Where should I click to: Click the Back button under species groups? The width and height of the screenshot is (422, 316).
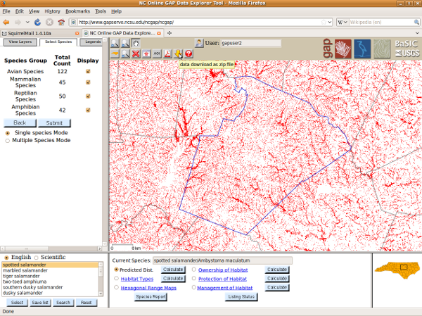(20, 123)
